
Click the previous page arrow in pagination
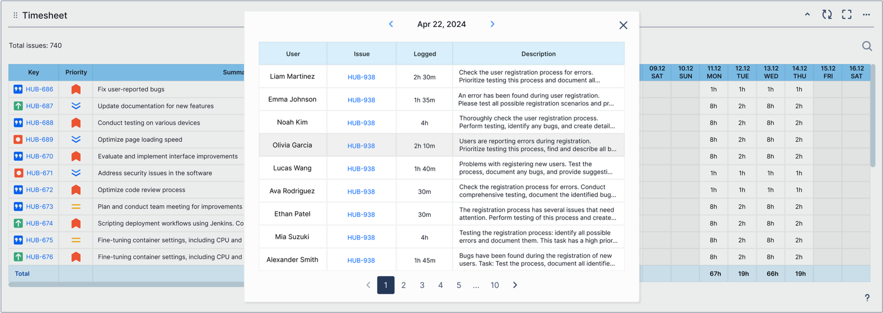pyautogui.click(x=368, y=285)
